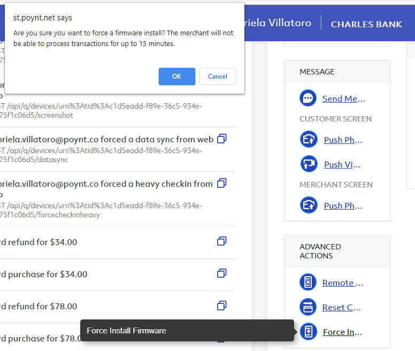Click the purchase for $34.00 row text

(x=43, y=274)
